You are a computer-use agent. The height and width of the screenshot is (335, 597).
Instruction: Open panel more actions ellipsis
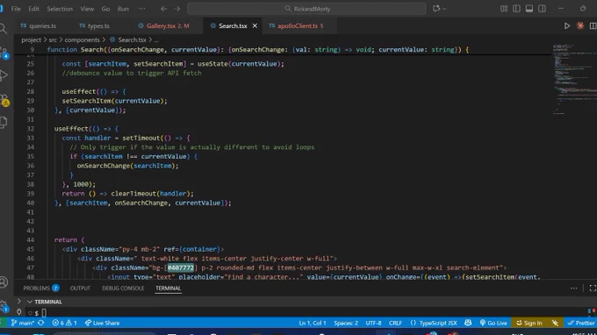coord(573,289)
